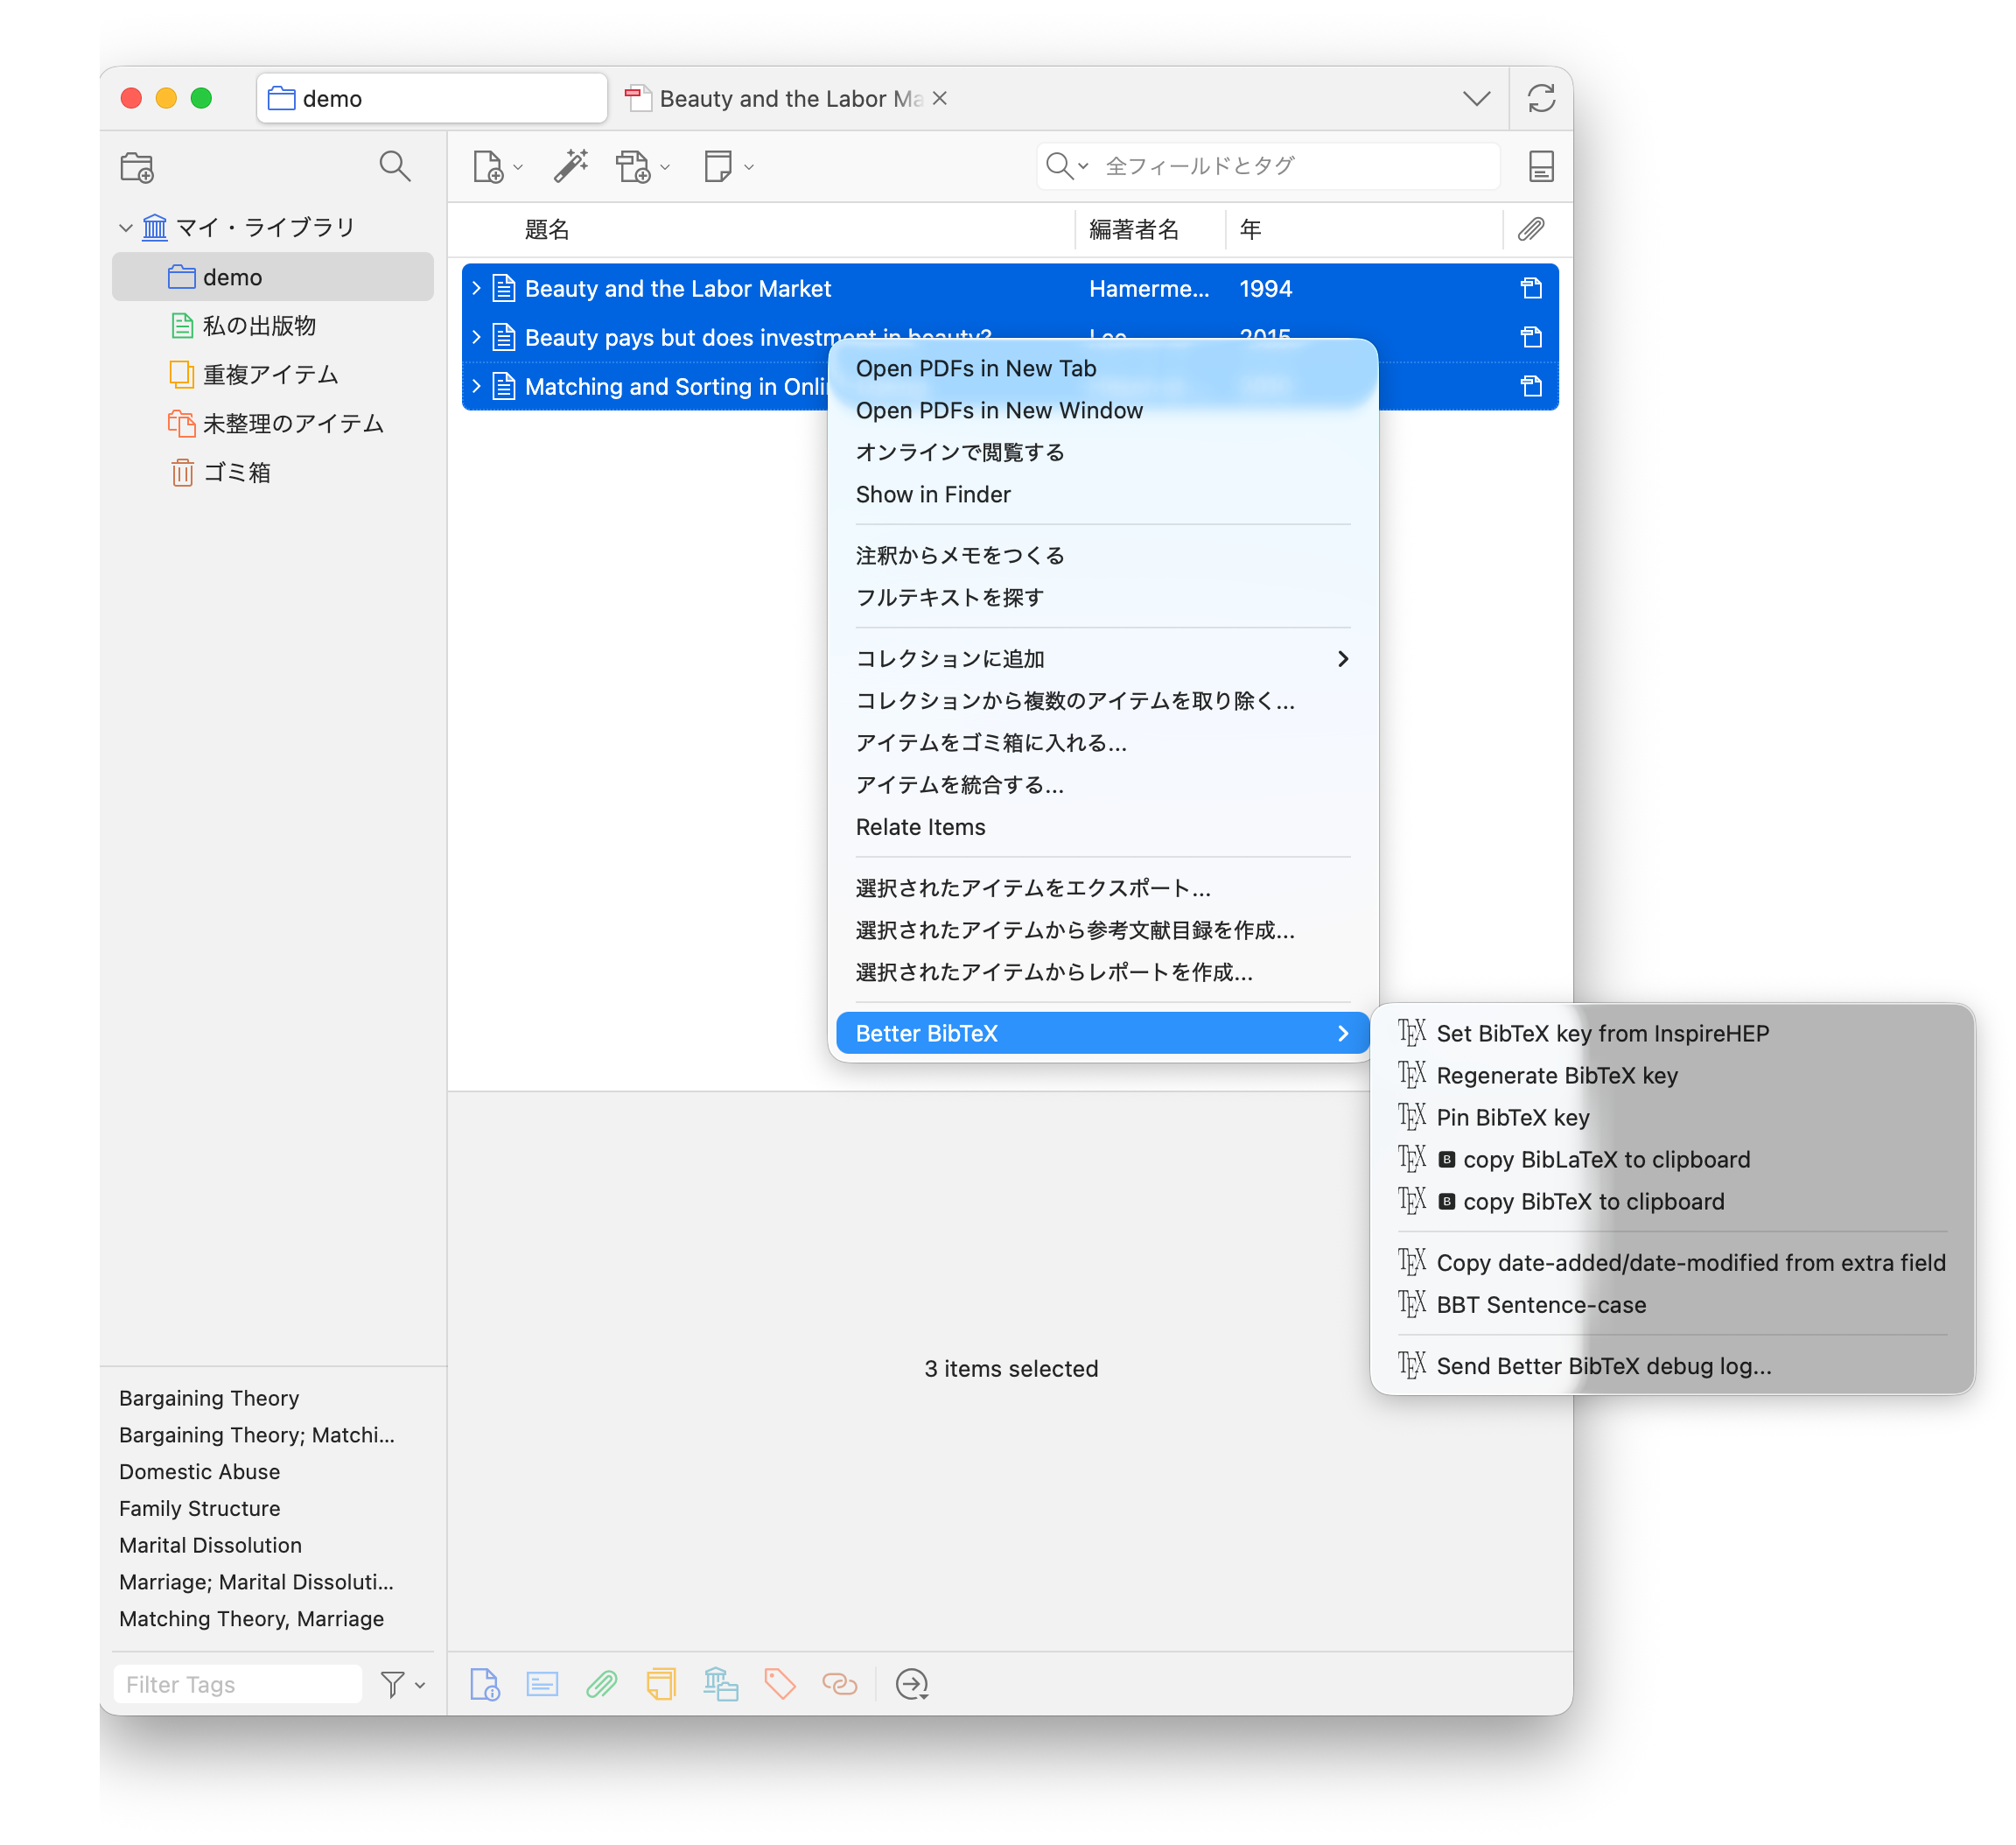Expand Beauty and the Labor Market row

(477, 289)
